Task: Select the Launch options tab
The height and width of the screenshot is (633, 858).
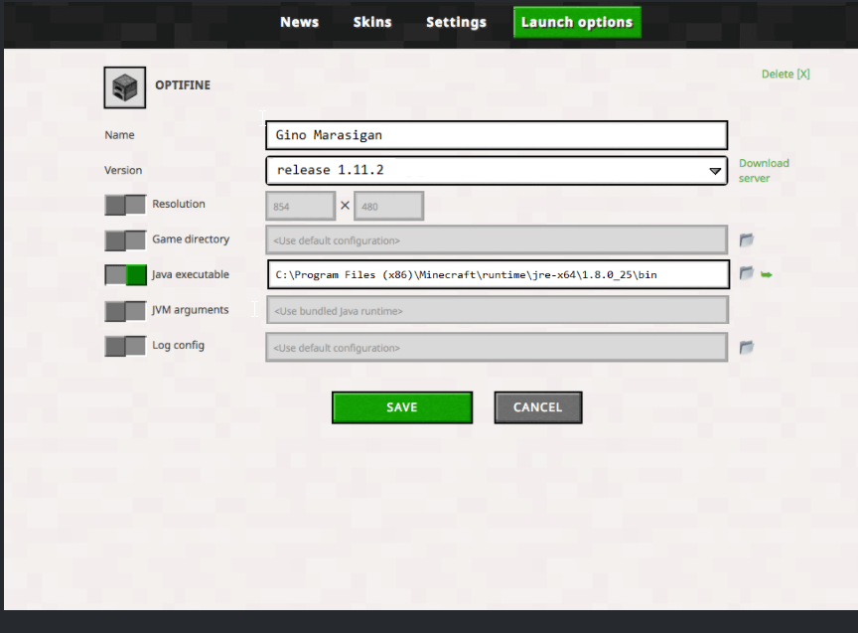Action: (x=577, y=21)
